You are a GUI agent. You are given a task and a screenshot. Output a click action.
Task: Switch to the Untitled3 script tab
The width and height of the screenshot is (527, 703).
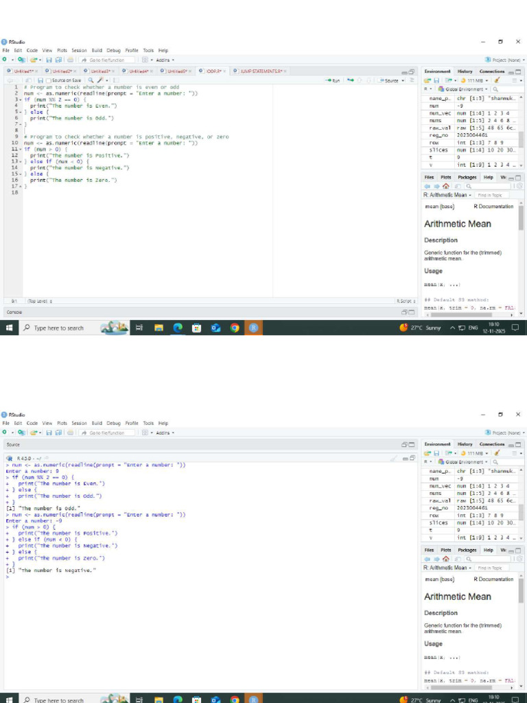99,71
